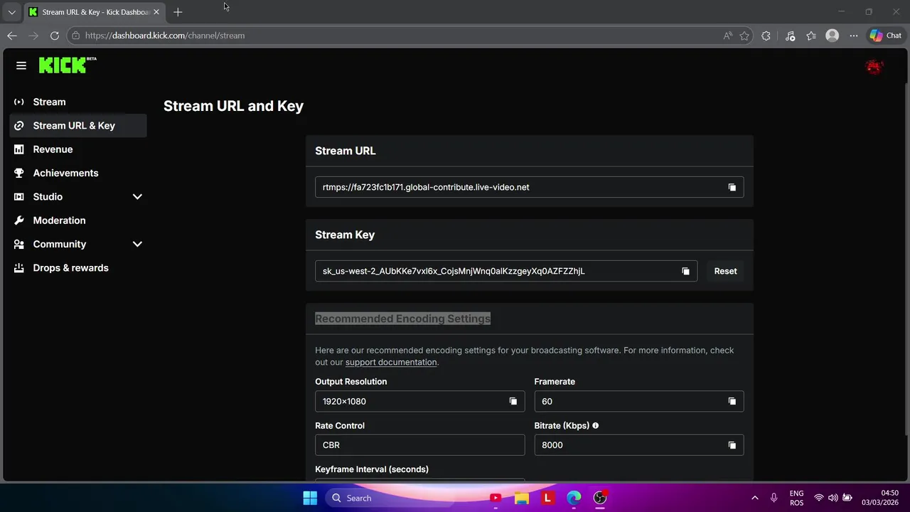Open the profile avatar in Kick header
This screenshot has height=512, width=910.
pos(874,67)
